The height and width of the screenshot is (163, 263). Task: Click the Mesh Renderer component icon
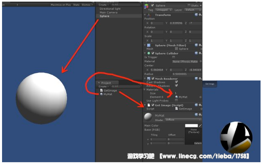click(x=148, y=78)
